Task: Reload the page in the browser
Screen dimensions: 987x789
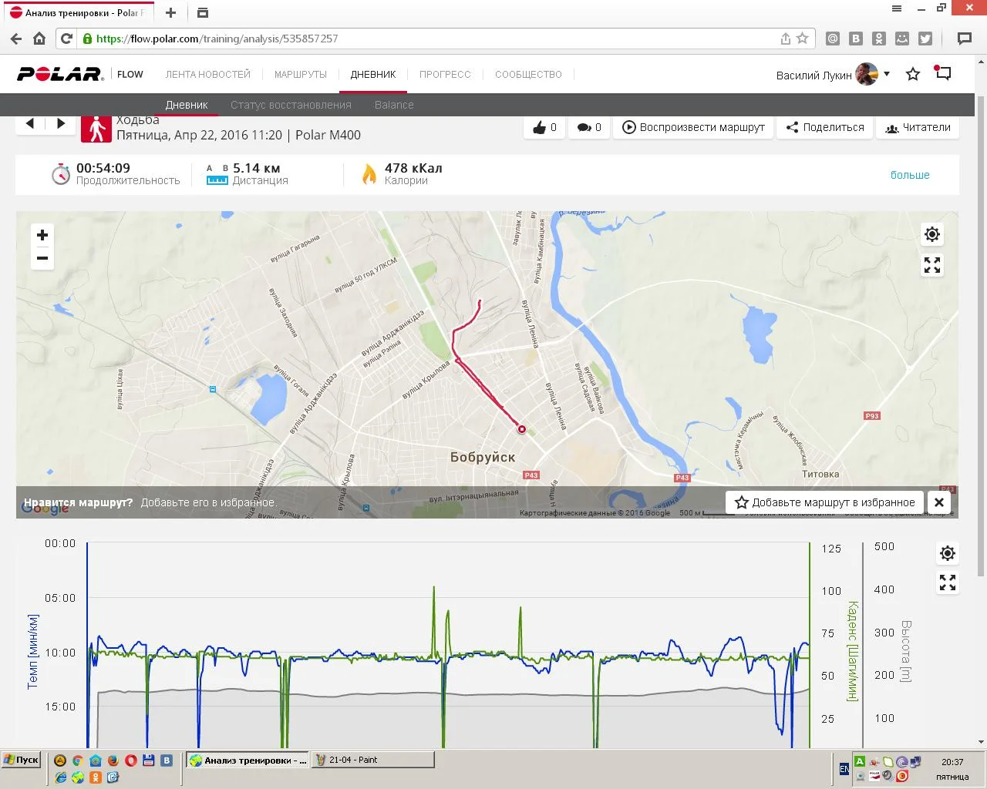Action: (x=67, y=39)
